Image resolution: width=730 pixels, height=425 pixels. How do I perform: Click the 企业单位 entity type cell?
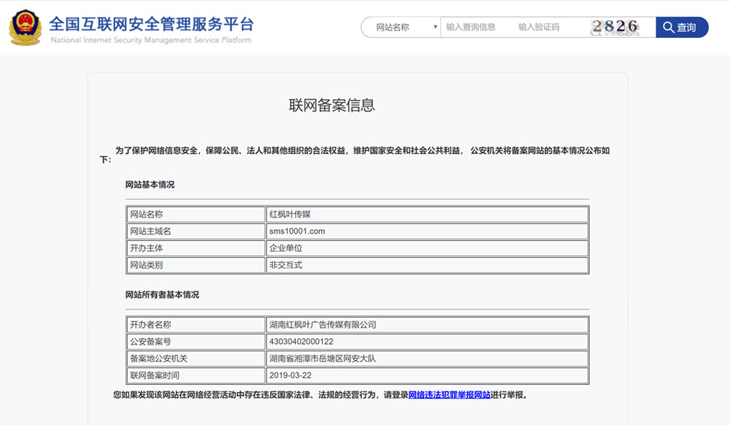(x=285, y=248)
